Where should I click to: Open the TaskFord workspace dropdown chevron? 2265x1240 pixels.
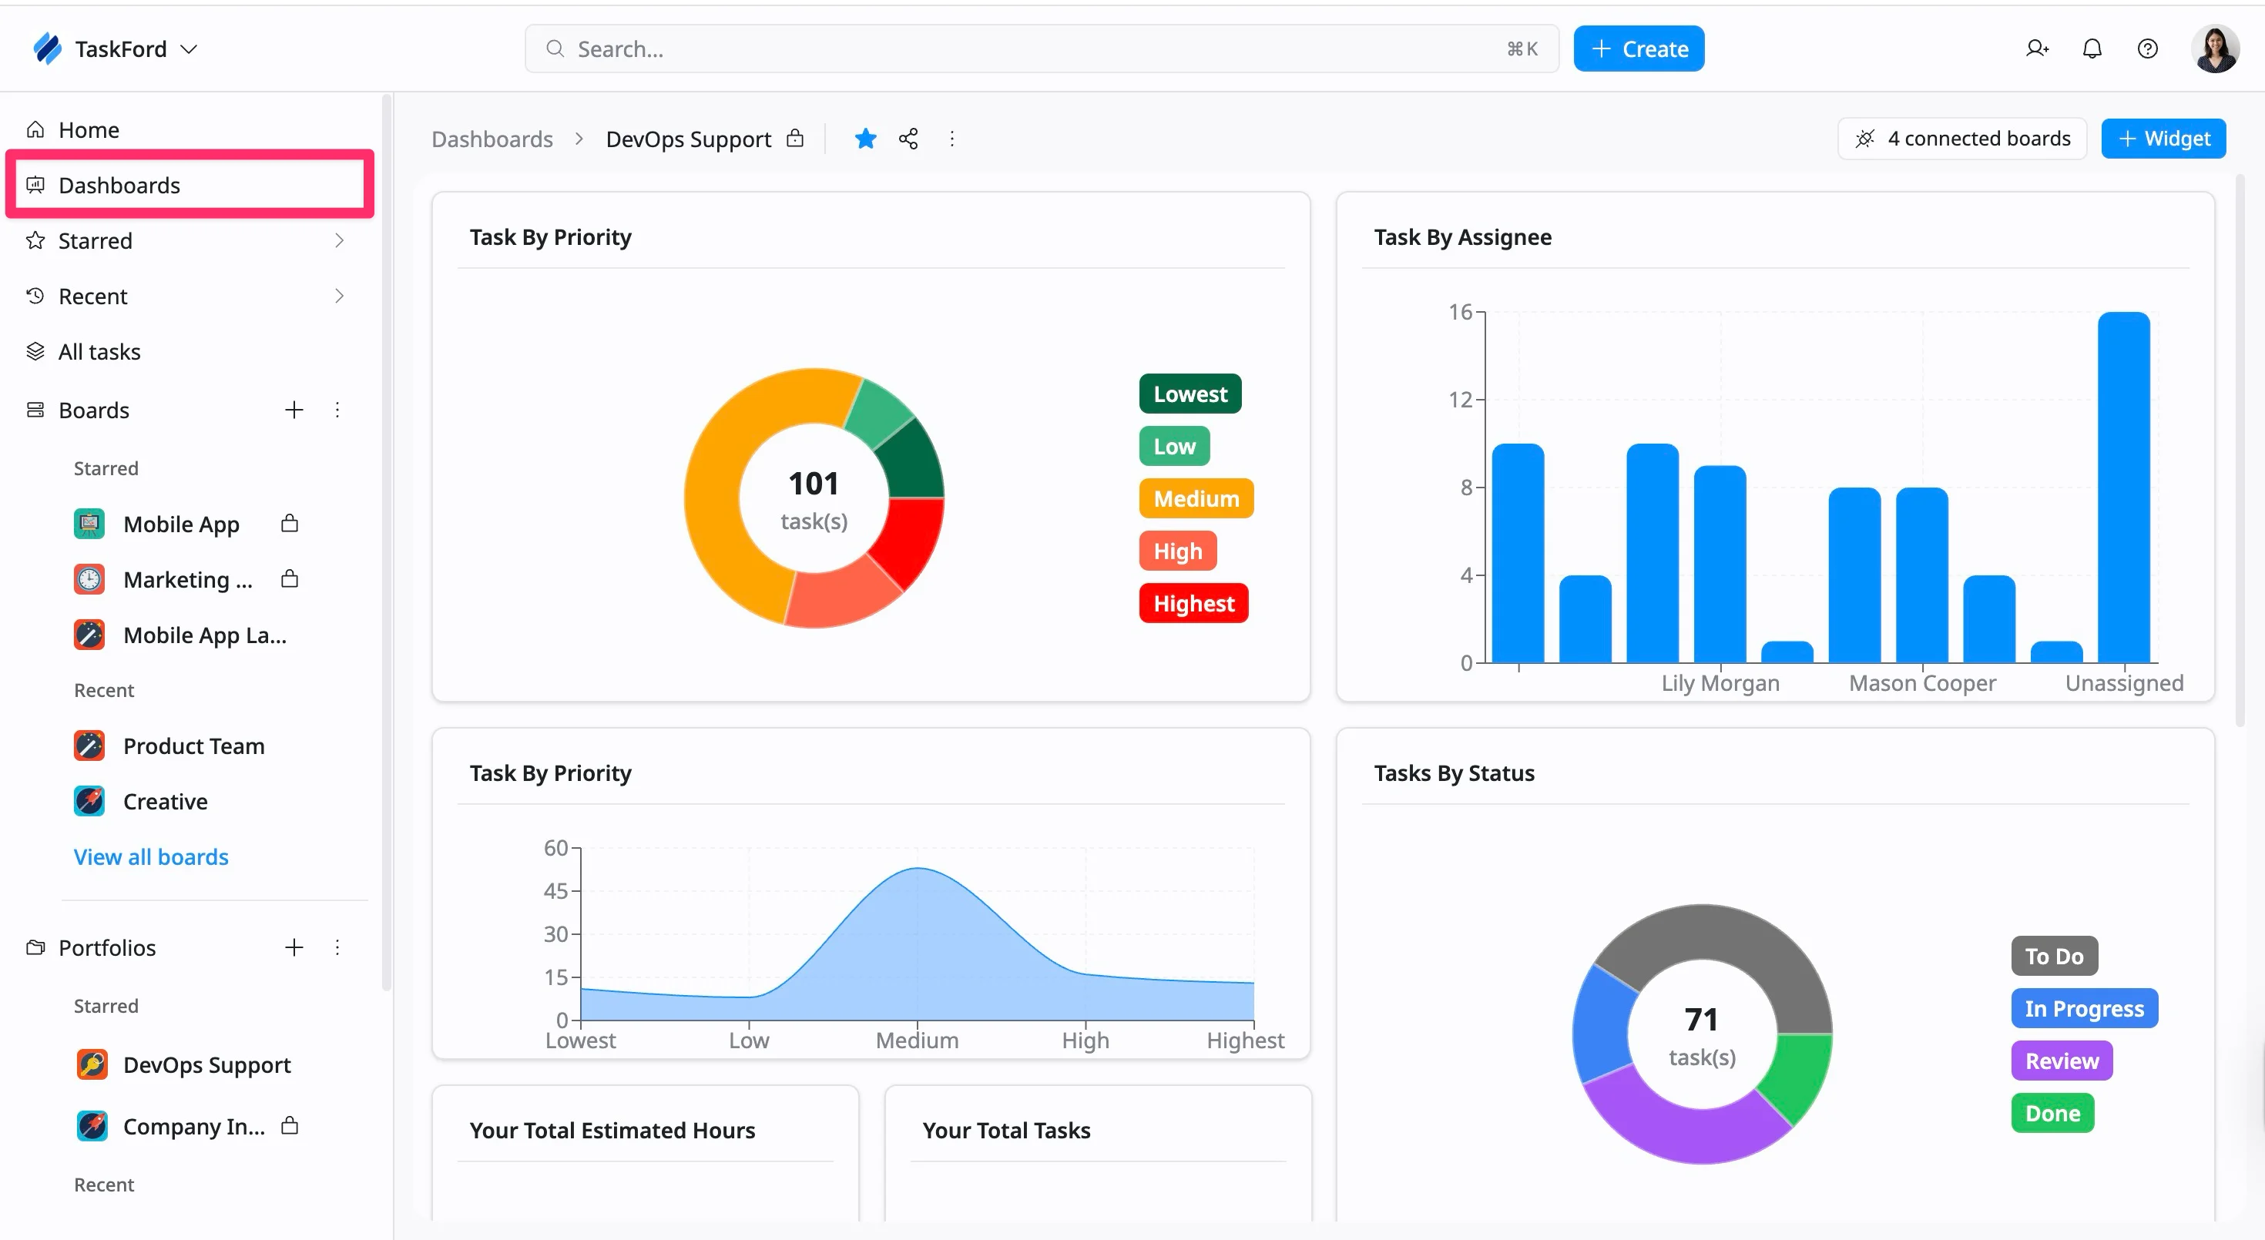point(189,49)
